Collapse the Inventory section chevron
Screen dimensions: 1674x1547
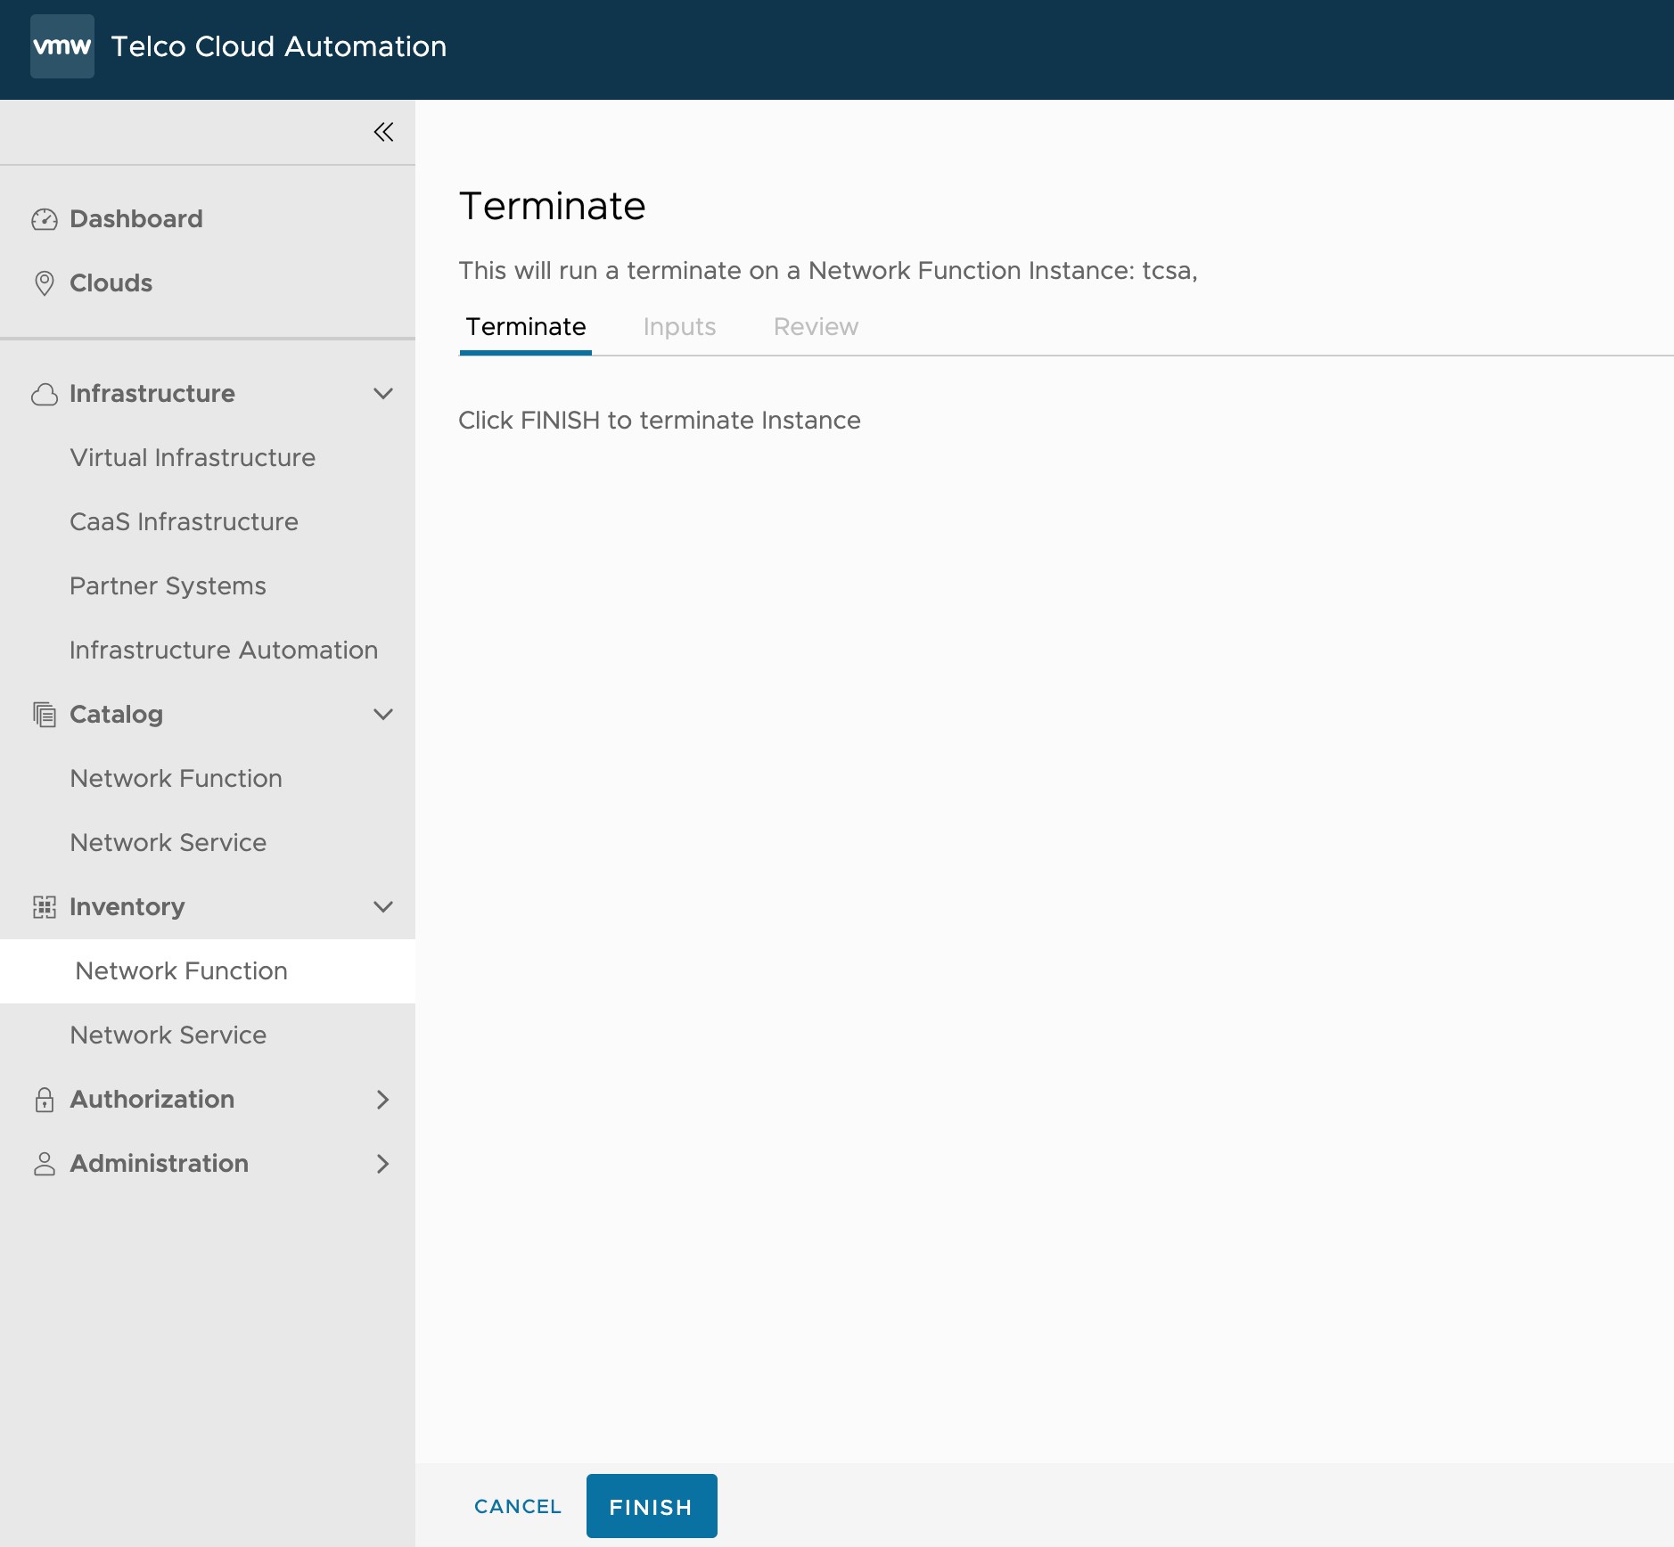click(x=383, y=907)
